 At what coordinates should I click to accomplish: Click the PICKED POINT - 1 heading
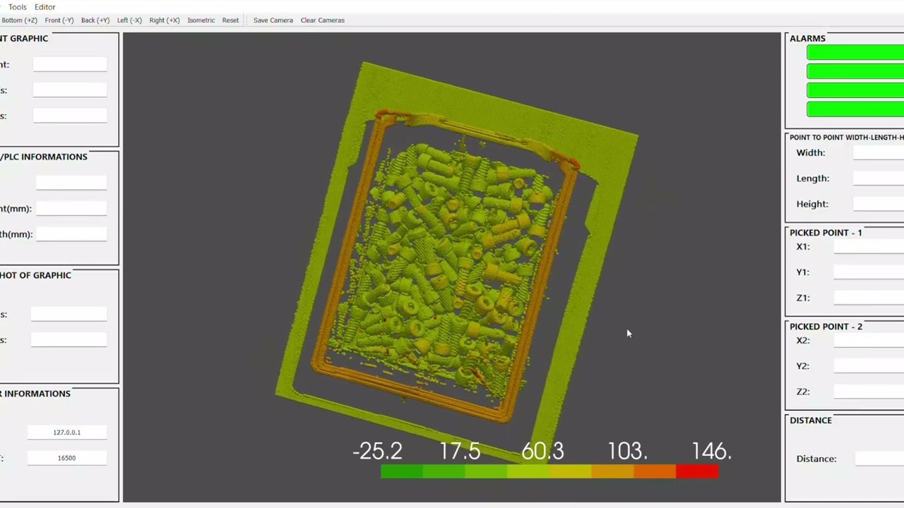826,232
